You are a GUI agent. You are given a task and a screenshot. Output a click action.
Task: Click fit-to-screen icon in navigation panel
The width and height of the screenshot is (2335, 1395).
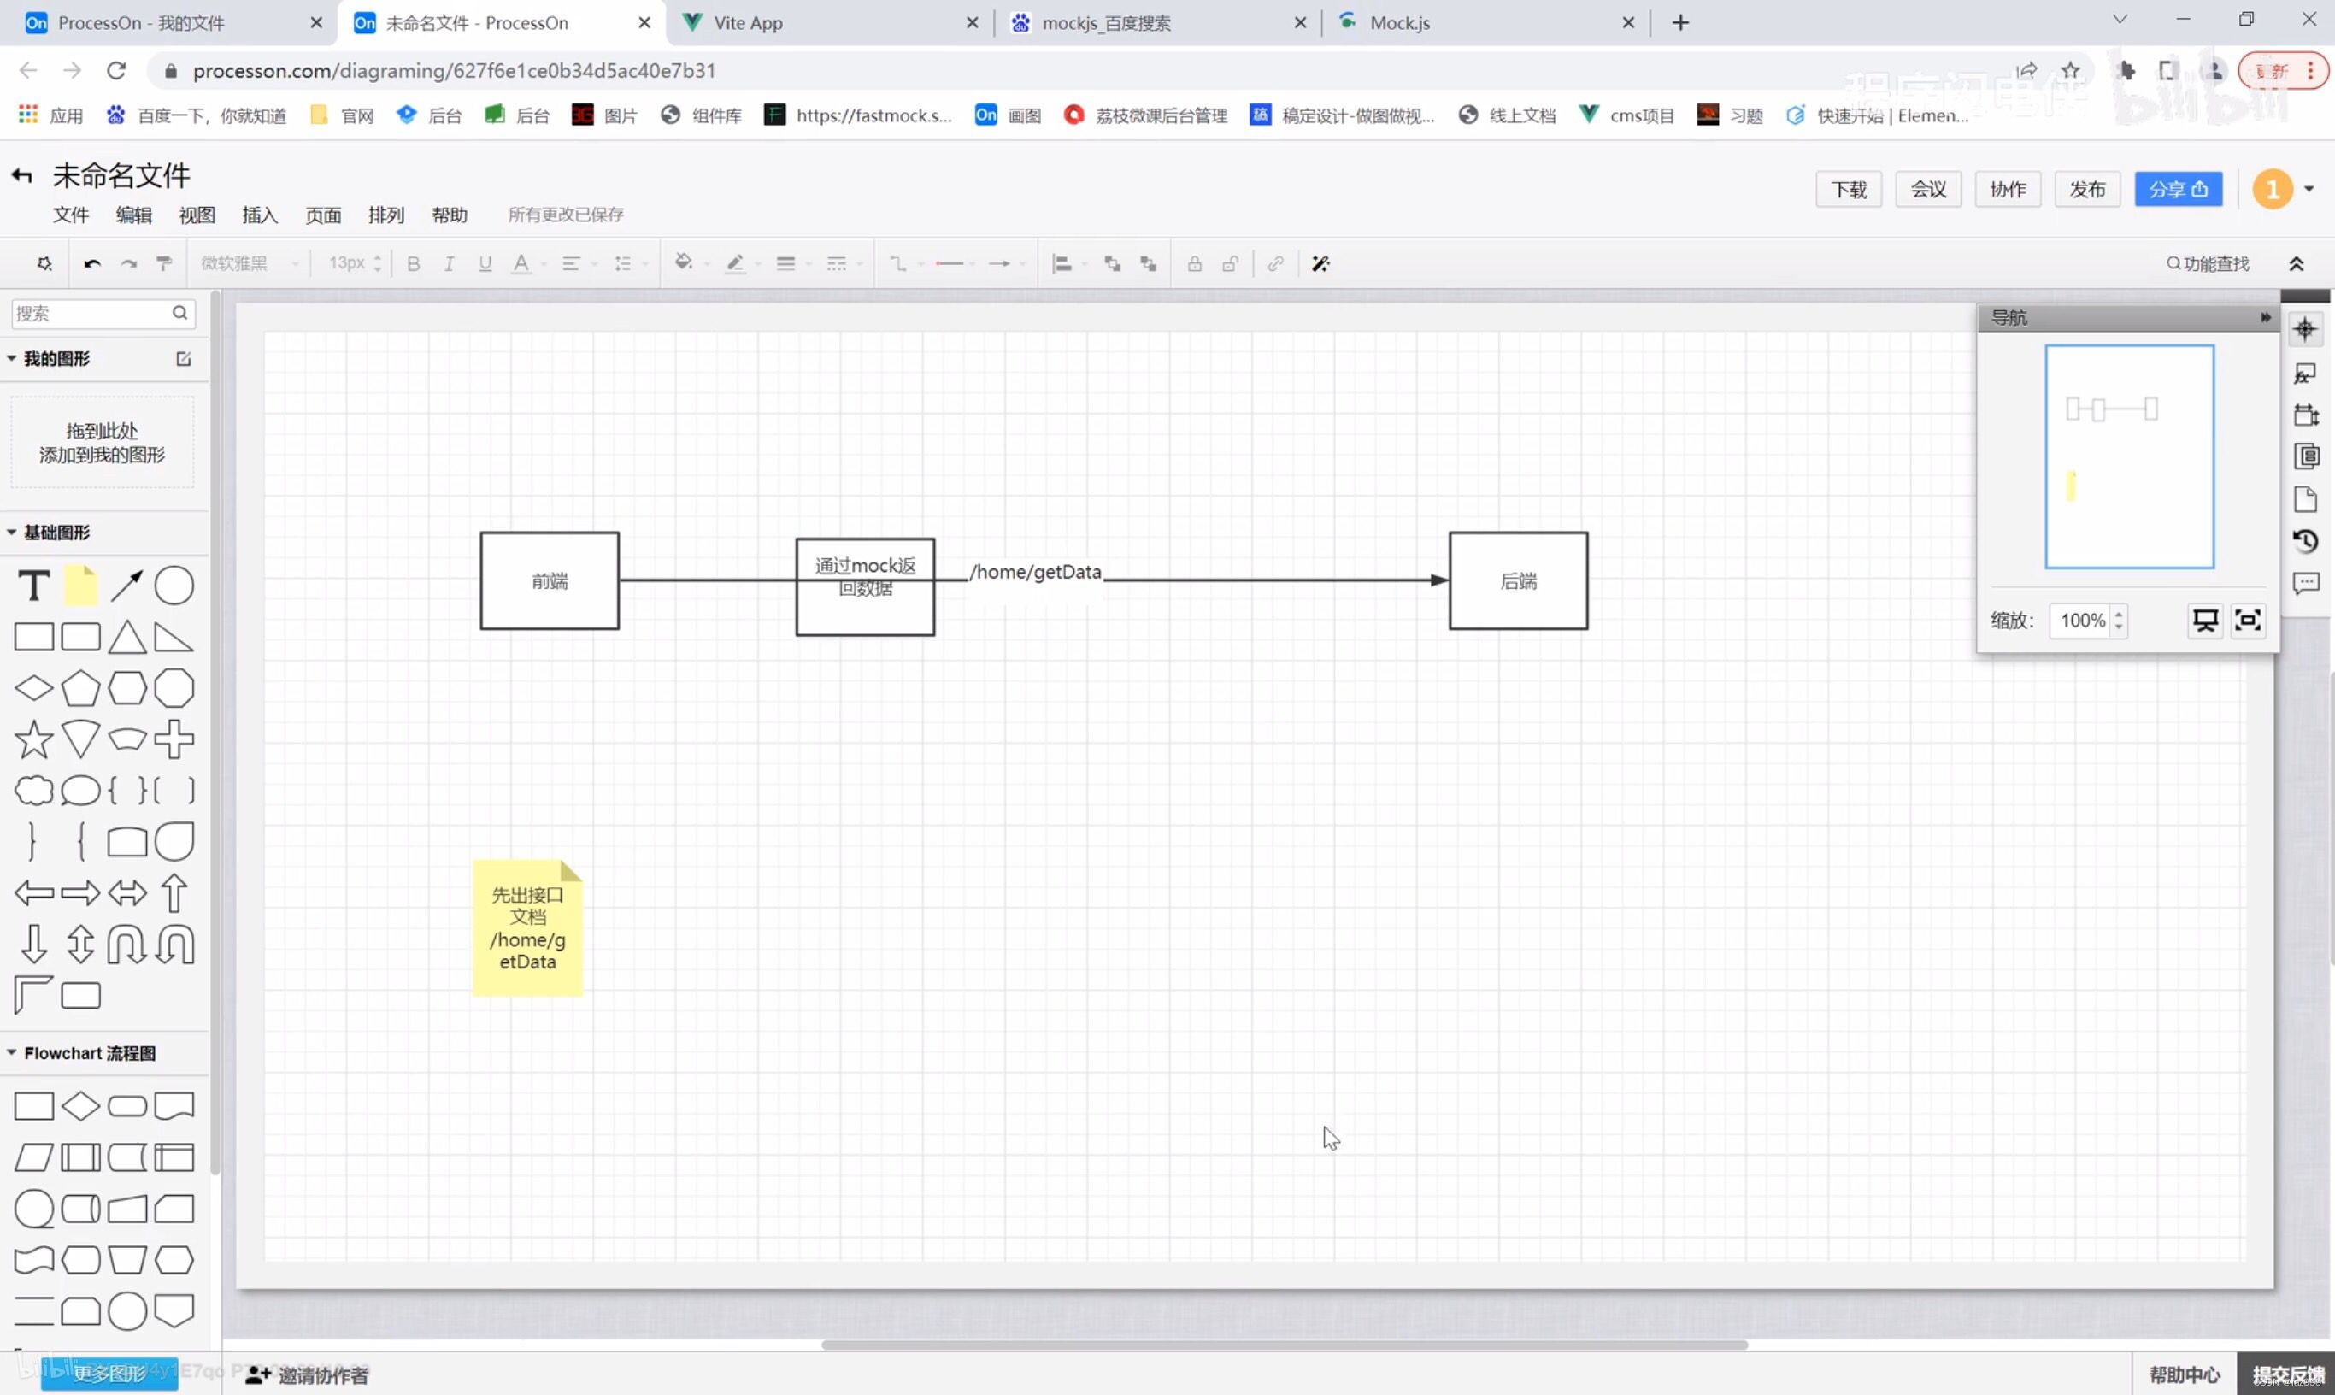tap(2248, 621)
